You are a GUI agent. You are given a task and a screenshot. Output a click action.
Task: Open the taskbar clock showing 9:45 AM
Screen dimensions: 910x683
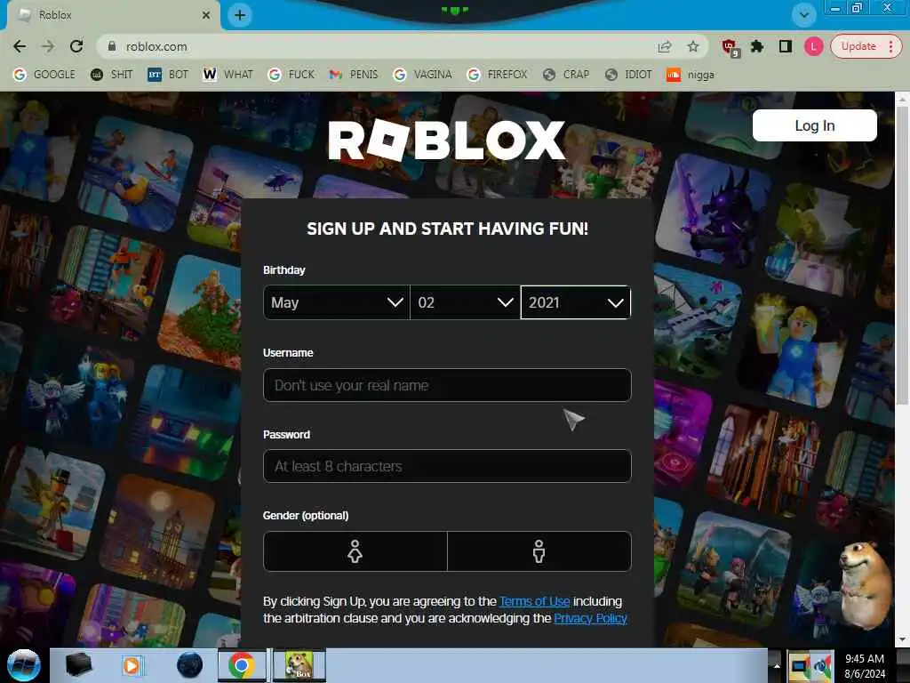pyautogui.click(x=865, y=666)
